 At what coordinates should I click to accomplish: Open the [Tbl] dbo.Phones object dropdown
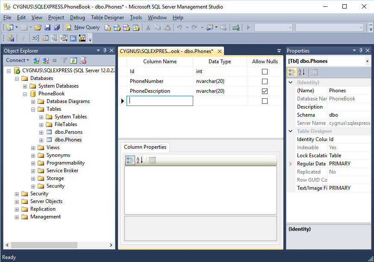tap(367, 61)
